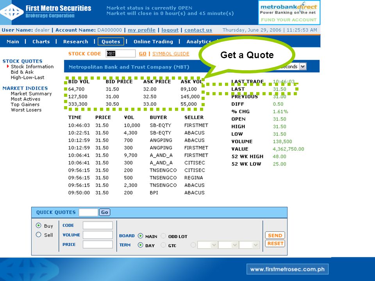The image size is (375, 281).
Task: Open the Analytics menu
Action: pyautogui.click(x=198, y=42)
